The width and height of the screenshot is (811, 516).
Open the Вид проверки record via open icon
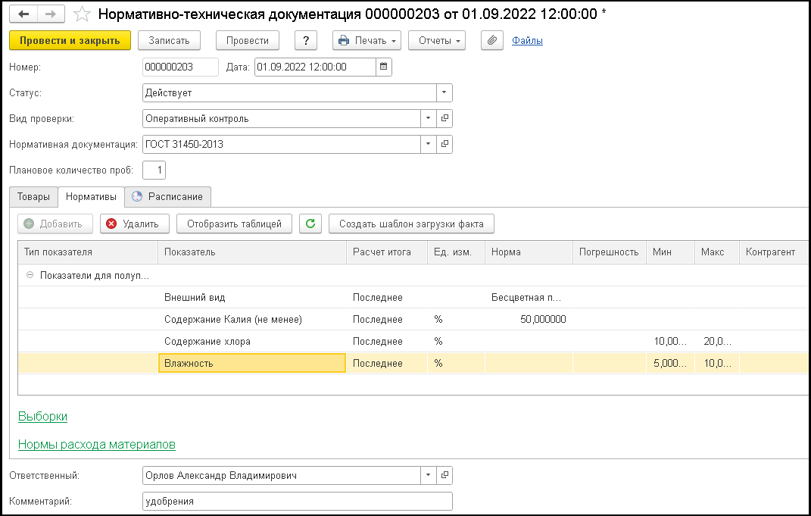click(444, 118)
